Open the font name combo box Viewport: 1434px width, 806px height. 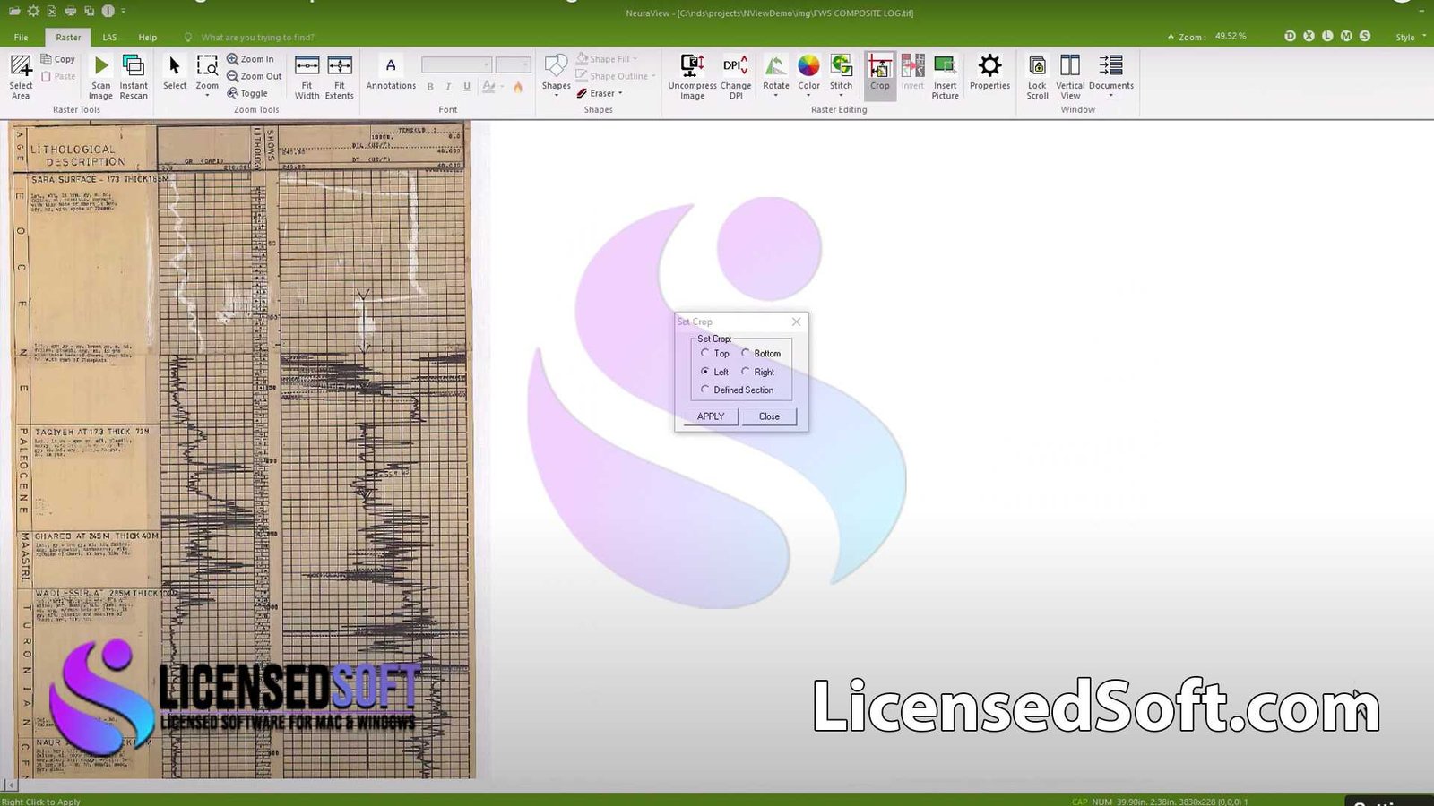point(456,64)
